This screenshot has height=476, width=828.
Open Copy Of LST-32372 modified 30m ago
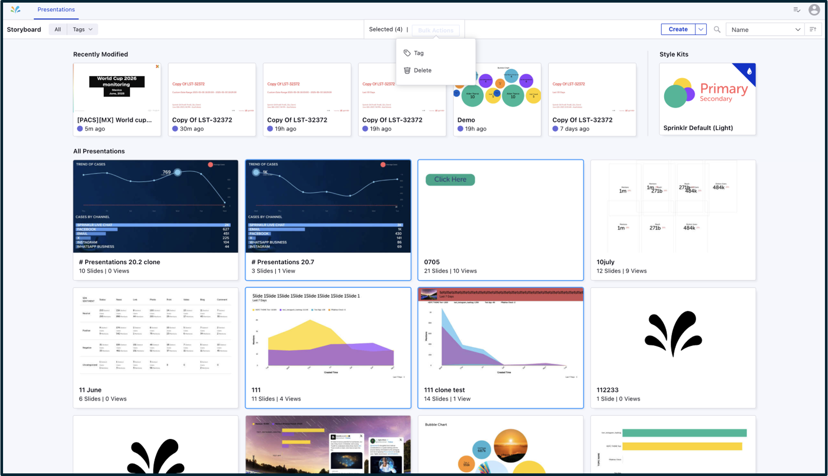click(212, 99)
